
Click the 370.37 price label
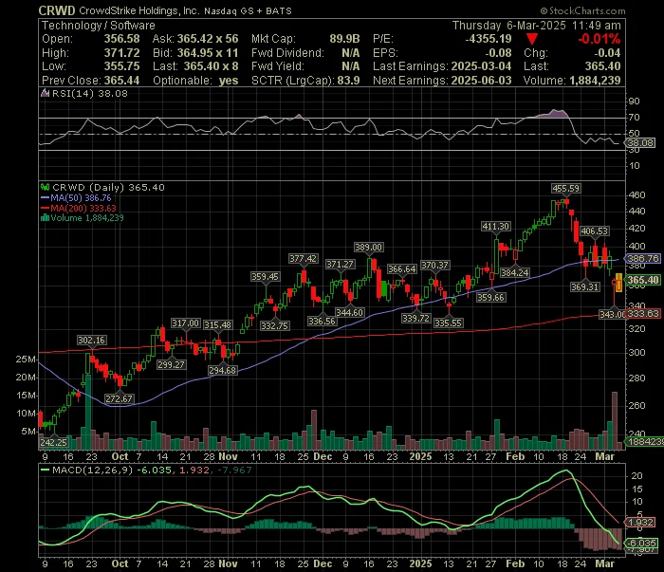coord(434,265)
